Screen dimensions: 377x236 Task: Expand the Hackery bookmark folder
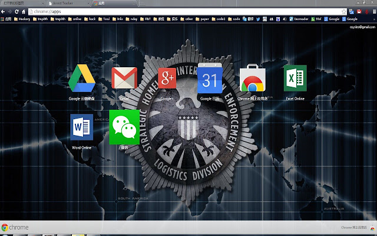(x=22, y=19)
